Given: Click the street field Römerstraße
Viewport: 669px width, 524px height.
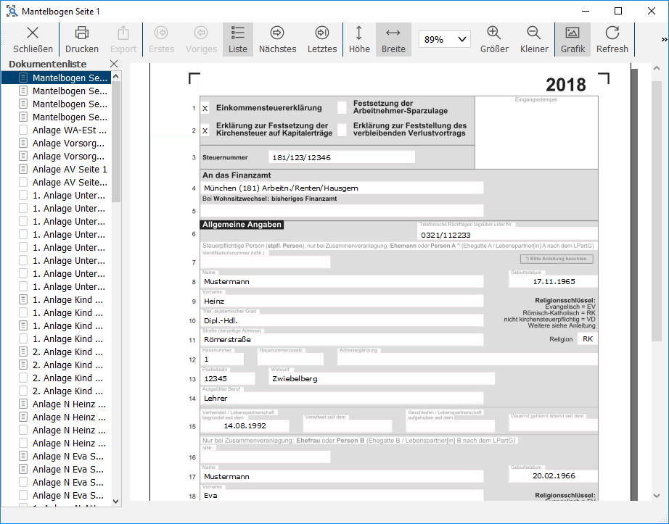Looking at the screenshot, I should click(342, 339).
